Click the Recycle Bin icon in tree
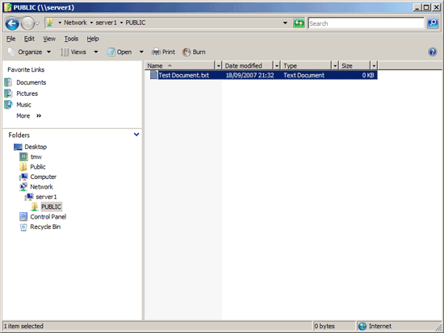This screenshot has width=444, height=333. (23, 227)
